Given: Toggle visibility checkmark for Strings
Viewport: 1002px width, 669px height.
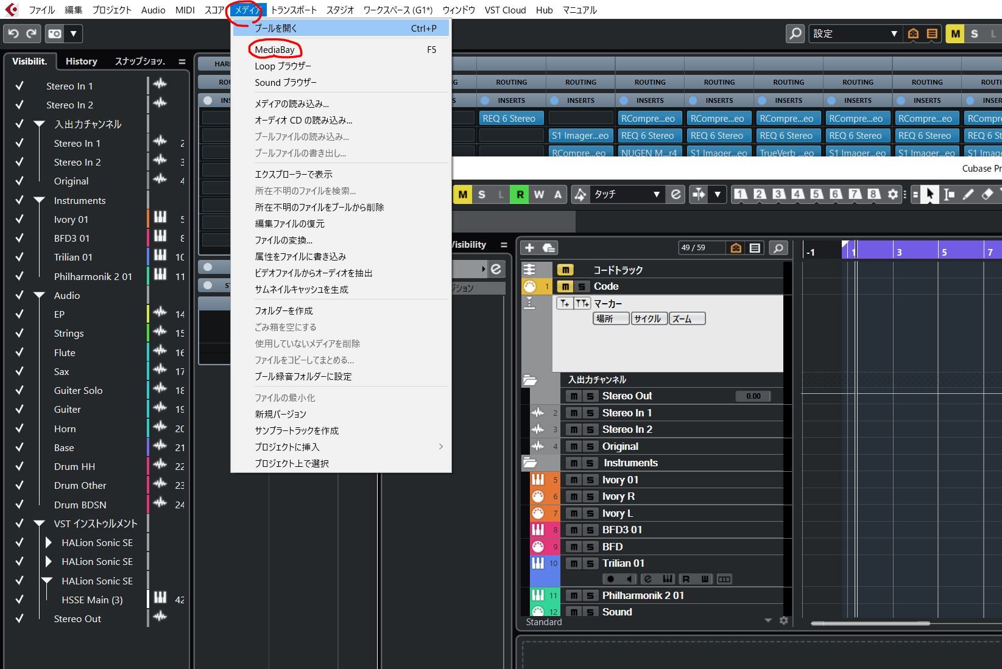Looking at the screenshot, I should click(19, 333).
